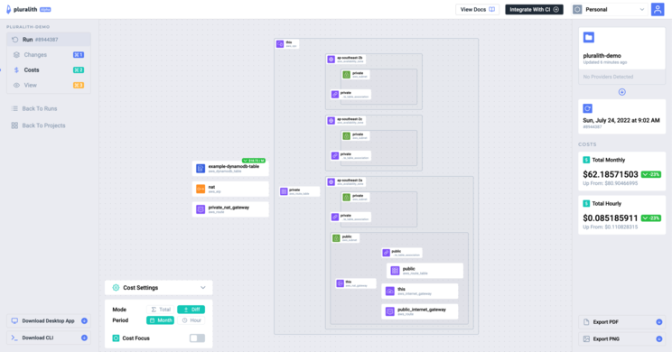Click the Cost Settings gear icon

tap(116, 288)
